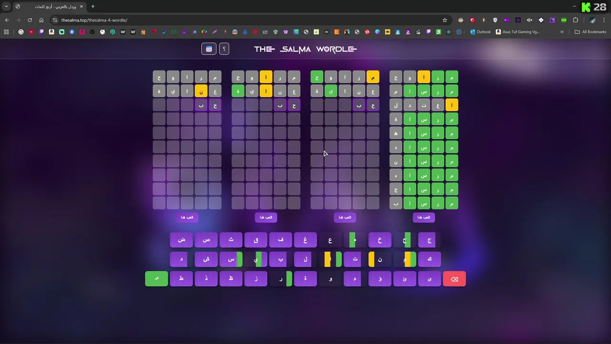Tap the ز key
This screenshot has width=611, height=344.
click(256, 279)
